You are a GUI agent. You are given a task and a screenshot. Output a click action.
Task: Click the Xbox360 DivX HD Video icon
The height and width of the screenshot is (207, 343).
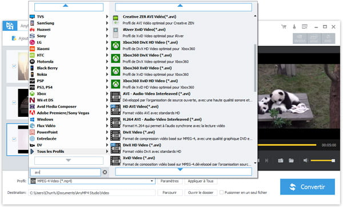tap(115, 46)
